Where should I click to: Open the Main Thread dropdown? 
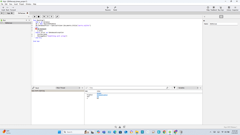click(68, 88)
